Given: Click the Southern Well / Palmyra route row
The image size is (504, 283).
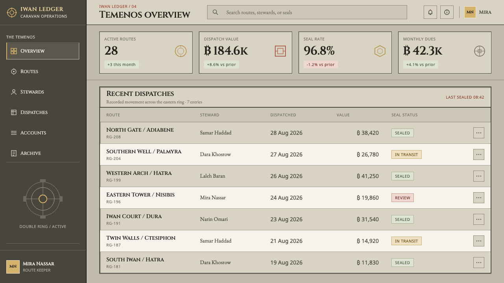Looking at the screenshot, I should tap(295, 154).
